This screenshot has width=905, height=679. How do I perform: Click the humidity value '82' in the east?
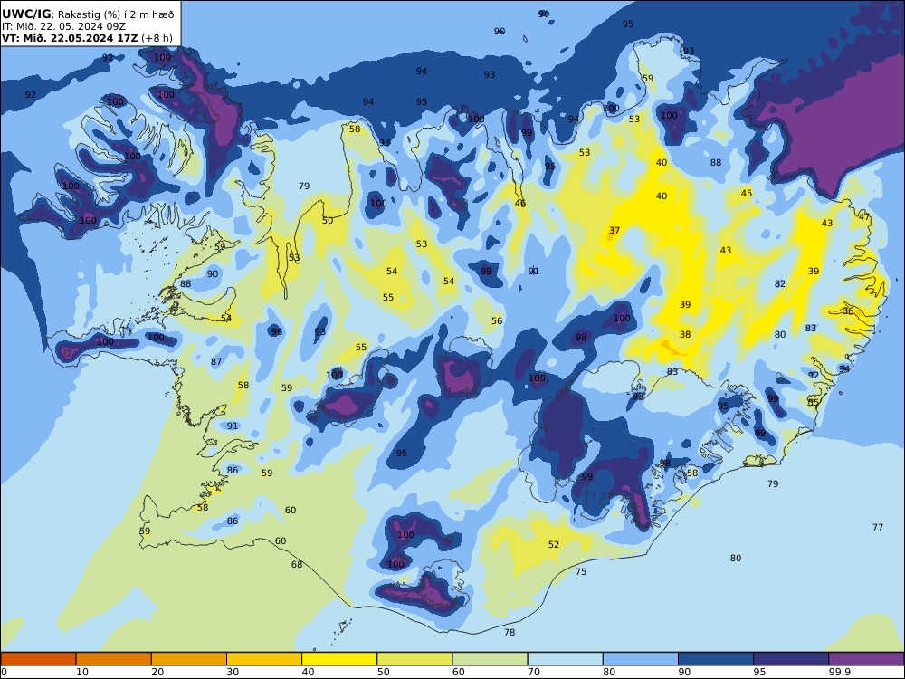[x=780, y=284]
